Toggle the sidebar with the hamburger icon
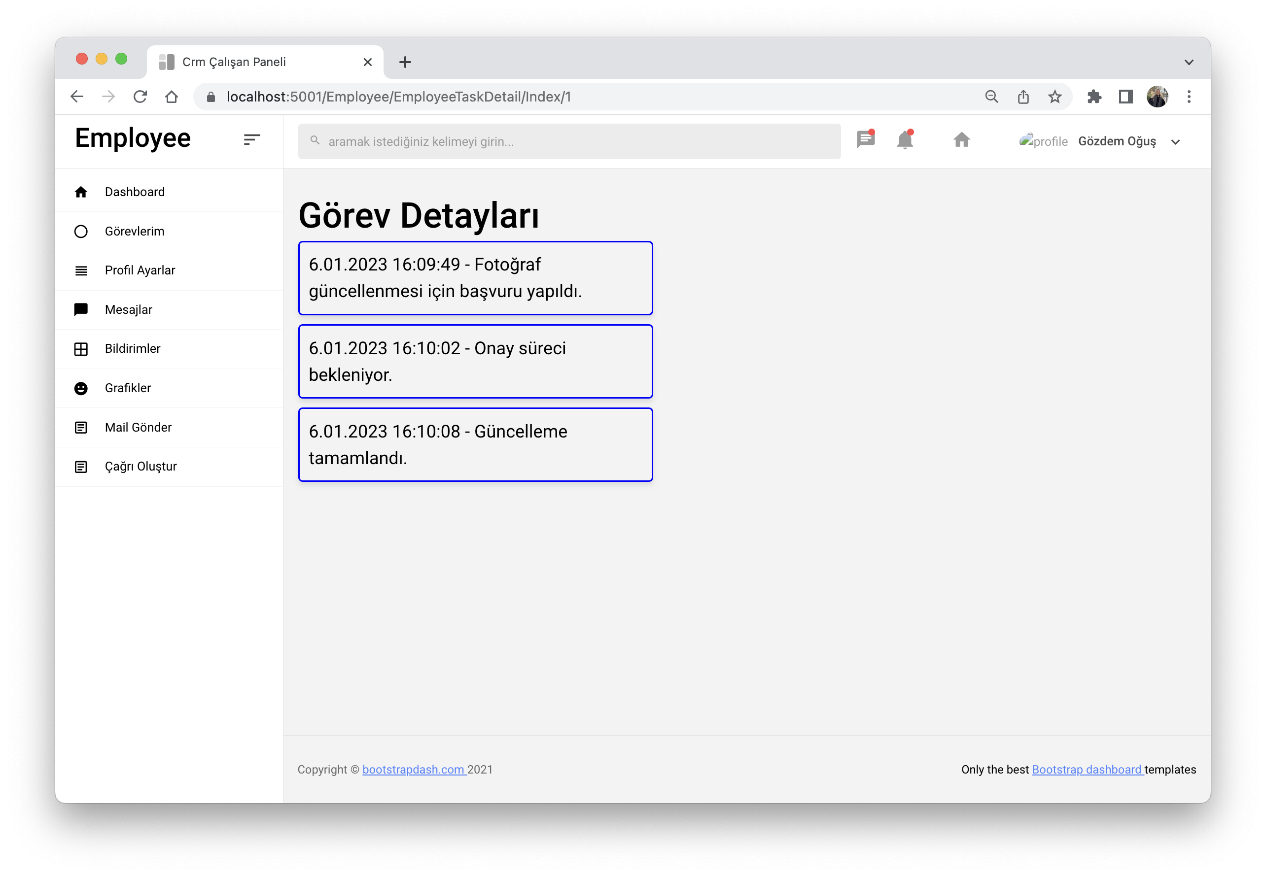The height and width of the screenshot is (876, 1266). [251, 140]
